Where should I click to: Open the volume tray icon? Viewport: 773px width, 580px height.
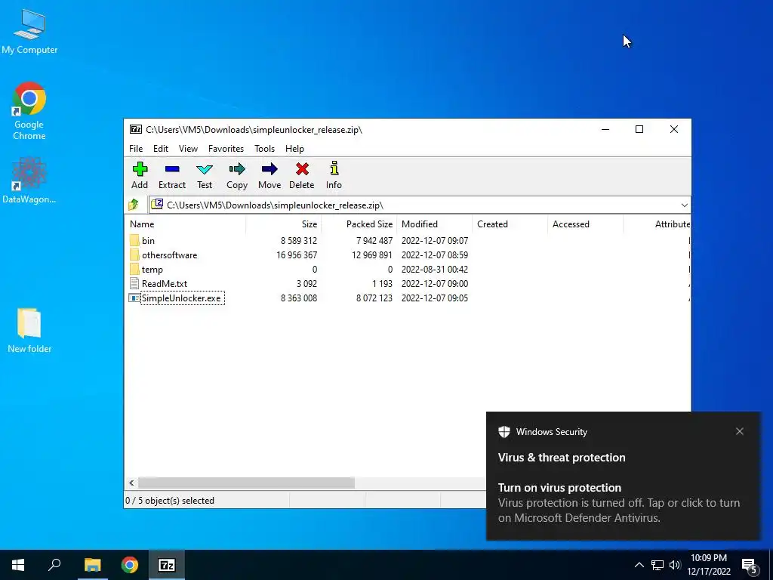point(674,565)
